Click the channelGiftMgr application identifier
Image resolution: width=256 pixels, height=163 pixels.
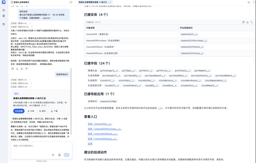pyautogui.click(x=108, y=101)
